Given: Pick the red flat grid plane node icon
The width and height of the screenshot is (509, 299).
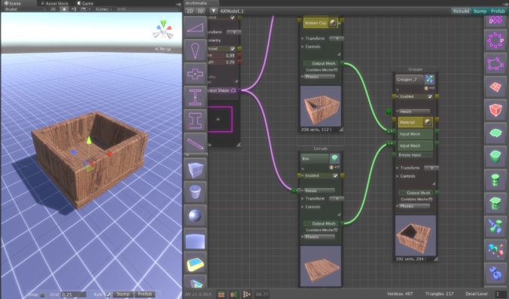Looking at the screenshot, I should coord(495,87).
